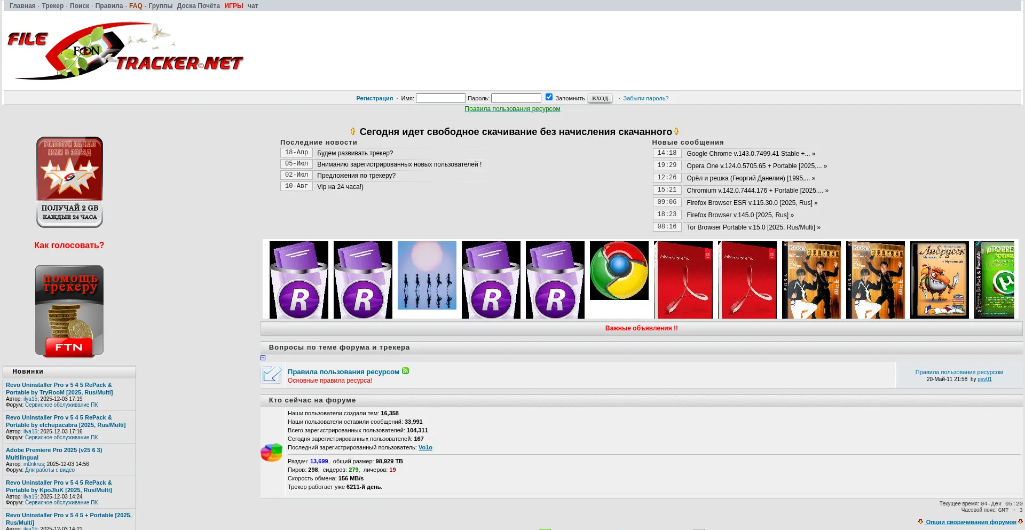Open the ИГРЫ menu item
Viewport: 1025px width, 530px height.
tap(233, 6)
